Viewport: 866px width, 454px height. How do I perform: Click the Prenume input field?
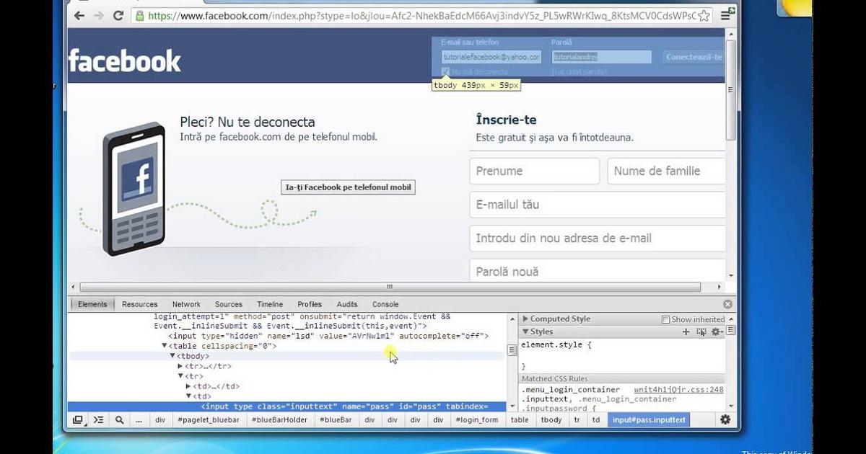(534, 171)
